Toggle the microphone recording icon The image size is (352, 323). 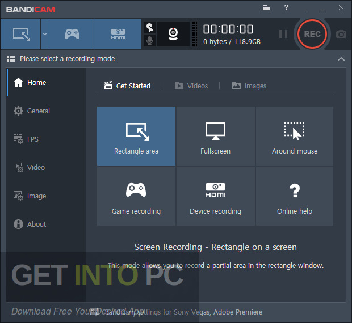150,41
